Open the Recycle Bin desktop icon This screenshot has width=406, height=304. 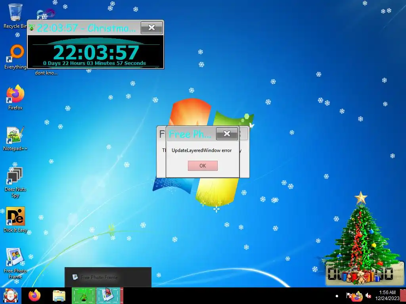point(15,16)
